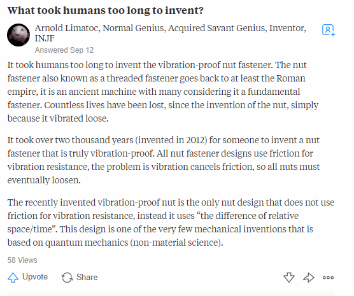Click the Upvote text label

(x=35, y=277)
